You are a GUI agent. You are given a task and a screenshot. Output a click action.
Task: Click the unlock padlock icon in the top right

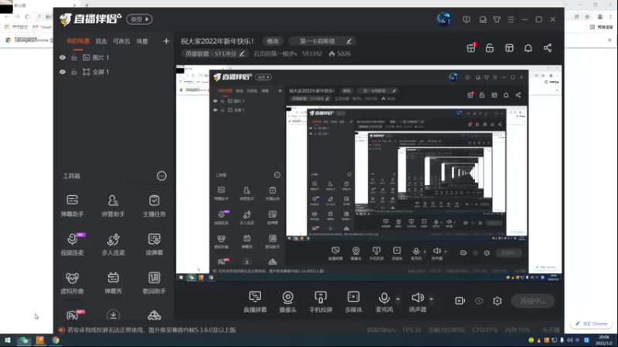tap(490, 48)
